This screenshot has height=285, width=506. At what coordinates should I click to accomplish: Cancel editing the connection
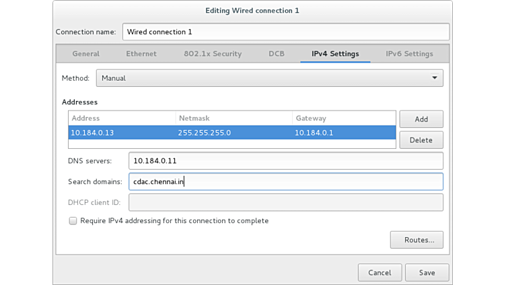379,273
